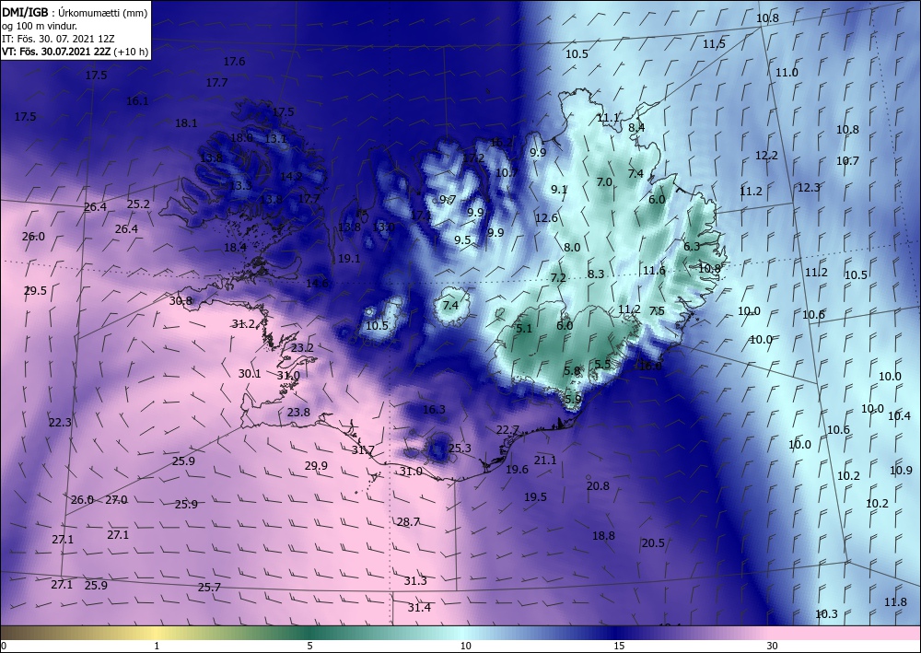
Task: Click the map value 12.6
Action: [x=546, y=218]
